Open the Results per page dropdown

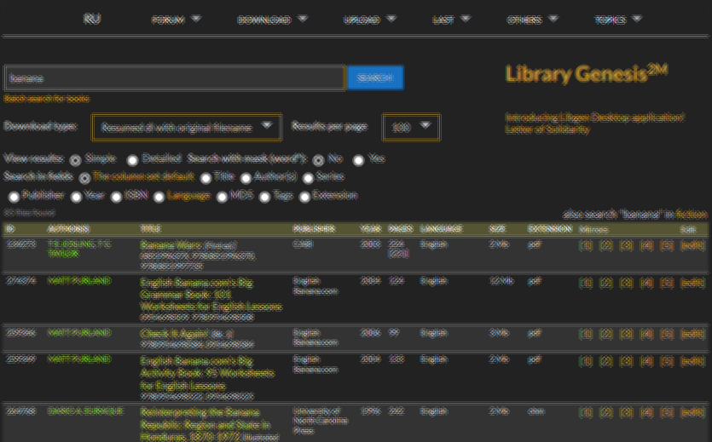click(x=411, y=127)
